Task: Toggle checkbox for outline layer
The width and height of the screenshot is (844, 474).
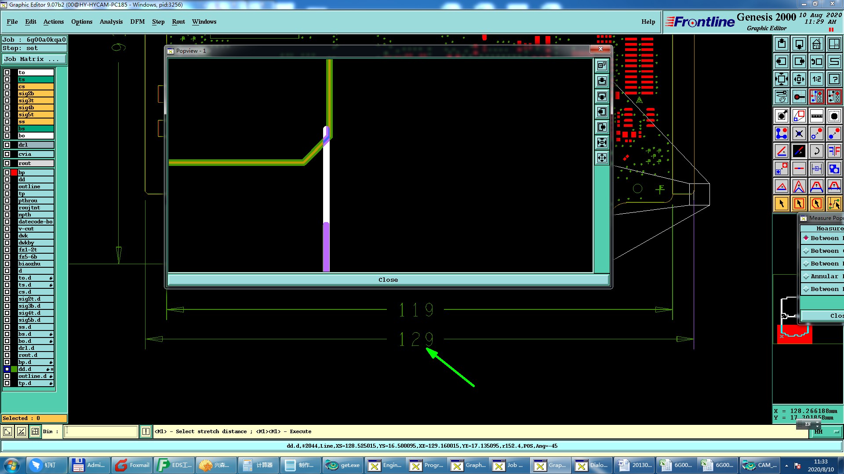Action: click(7, 187)
